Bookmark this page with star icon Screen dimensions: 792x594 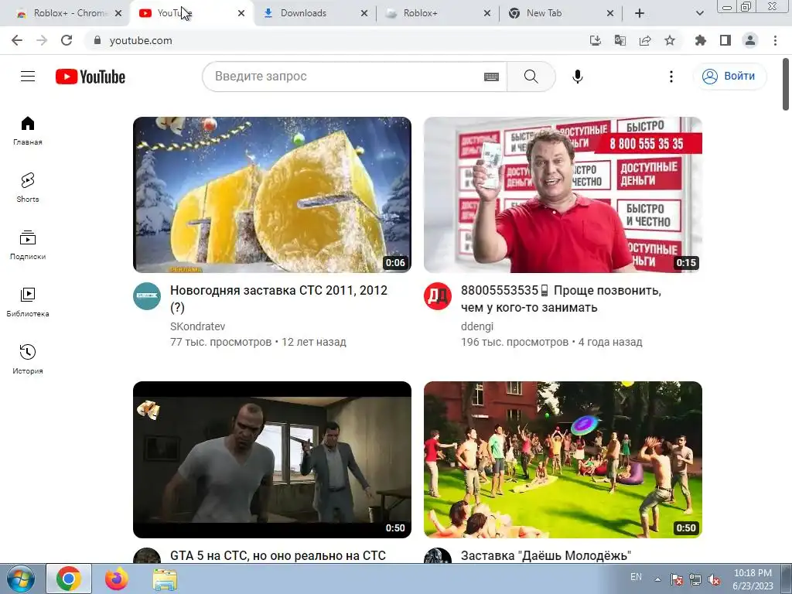click(670, 40)
